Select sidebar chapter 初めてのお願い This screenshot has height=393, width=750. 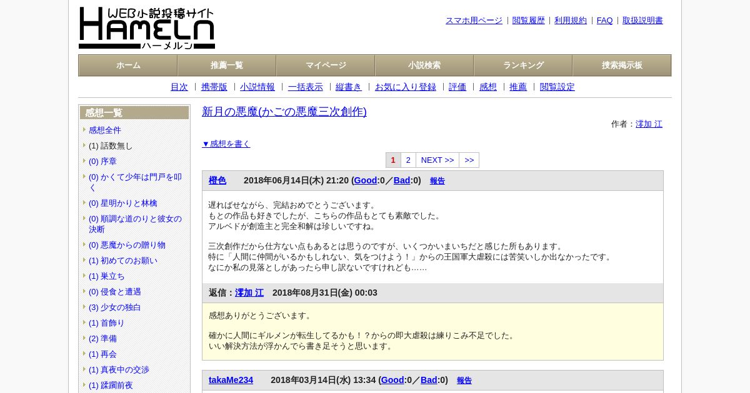[x=123, y=261]
